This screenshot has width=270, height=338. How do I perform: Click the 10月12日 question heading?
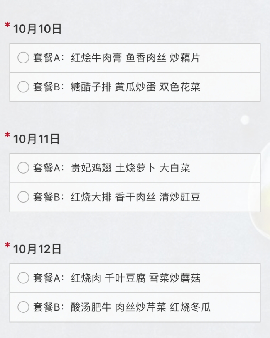tap(37, 249)
